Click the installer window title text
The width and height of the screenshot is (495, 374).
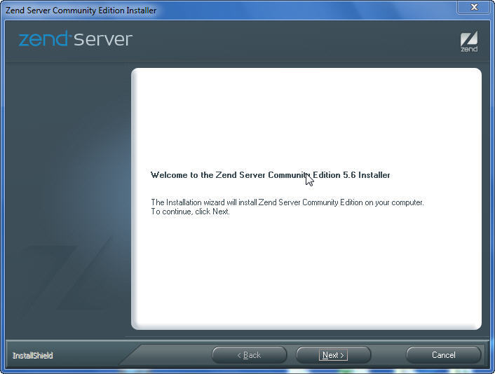(81, 11)
